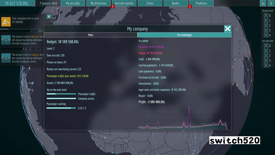Click the Earnings: 56 341 199,00$ line
This screenshot has height=155, width=275.
(x=151, y=47)
